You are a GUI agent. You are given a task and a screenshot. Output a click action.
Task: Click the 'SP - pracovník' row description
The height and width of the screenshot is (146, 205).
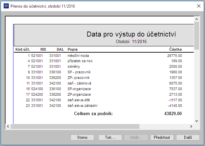[x=79, y=72]
